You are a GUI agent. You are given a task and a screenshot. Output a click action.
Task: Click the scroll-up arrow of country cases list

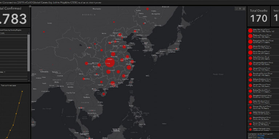[29, 33]
